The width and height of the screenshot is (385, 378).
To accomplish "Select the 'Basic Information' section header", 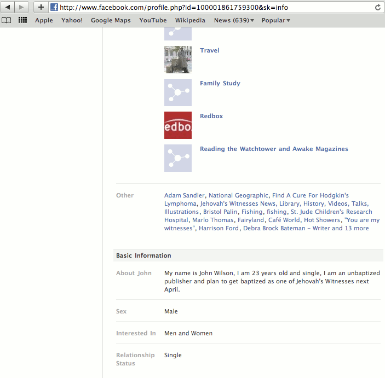I will coord(143,255).
